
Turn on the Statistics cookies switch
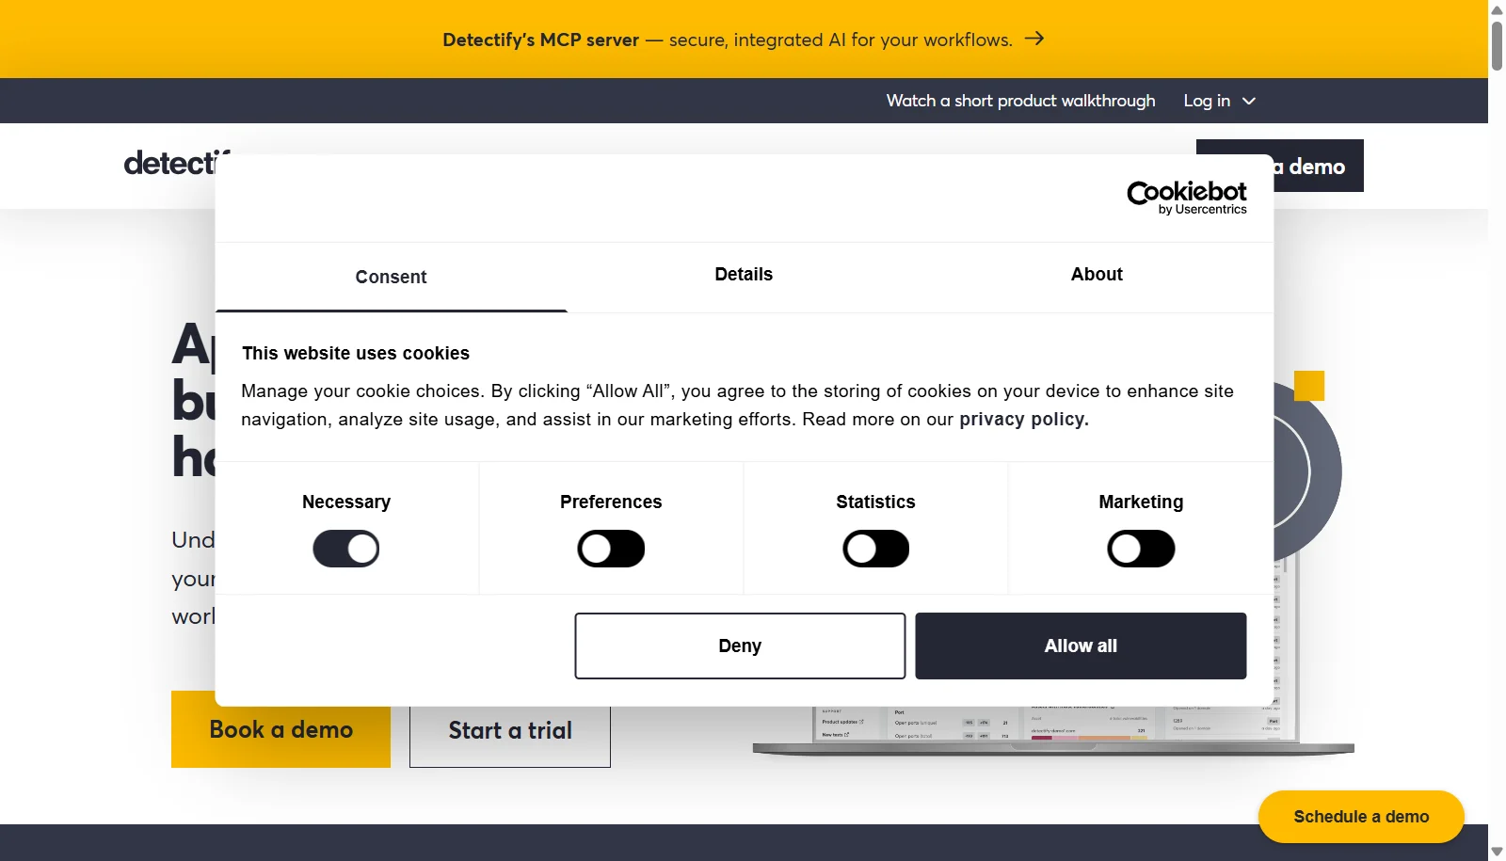875,549
